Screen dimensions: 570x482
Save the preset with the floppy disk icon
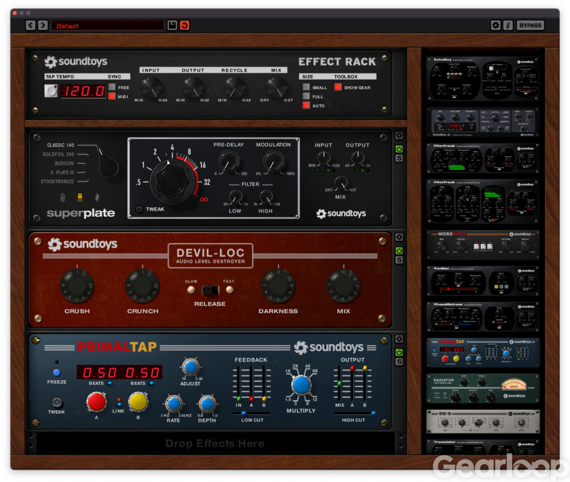click(172, 25)
